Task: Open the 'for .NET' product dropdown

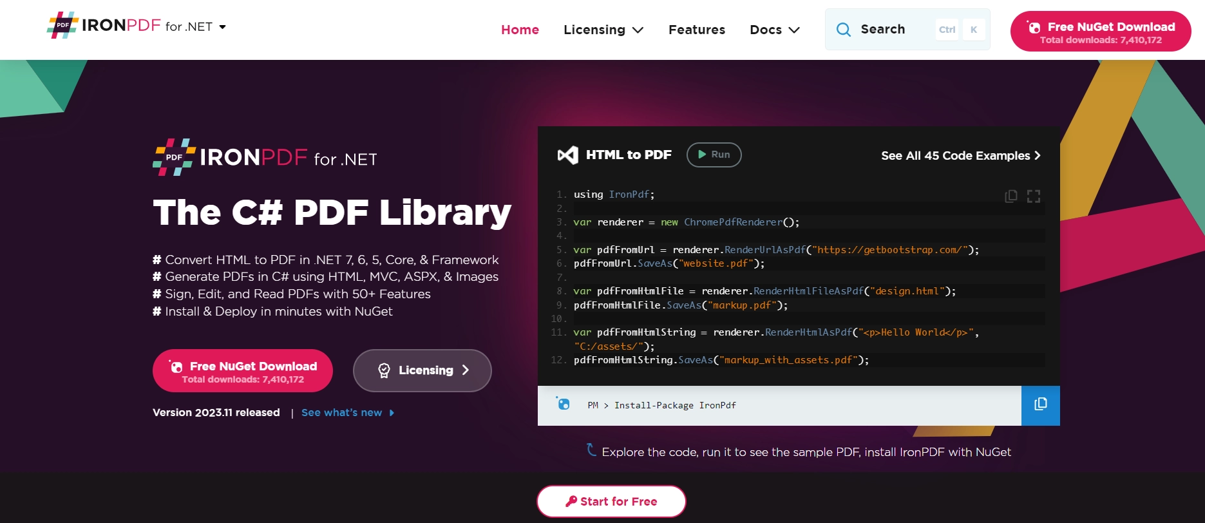Action: [196, 27]
